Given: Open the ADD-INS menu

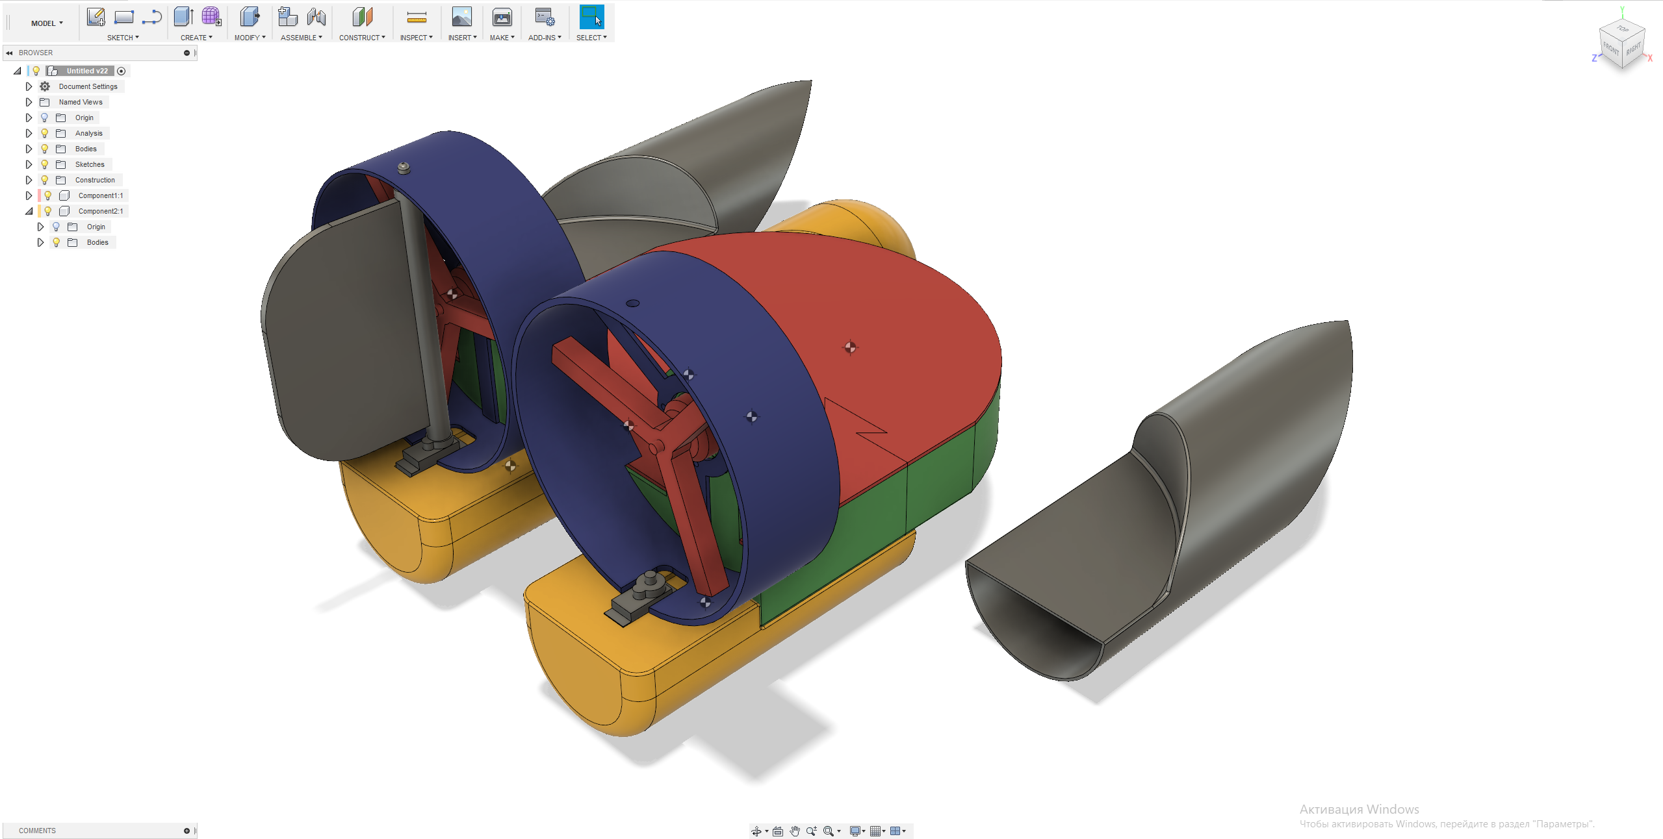Looking at the screenshot, I should click(x=545, y=38).
